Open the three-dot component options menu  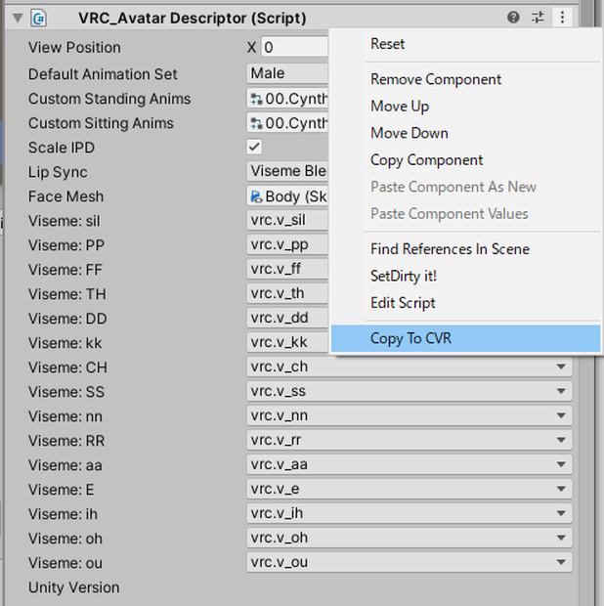[x=562, y=18]
